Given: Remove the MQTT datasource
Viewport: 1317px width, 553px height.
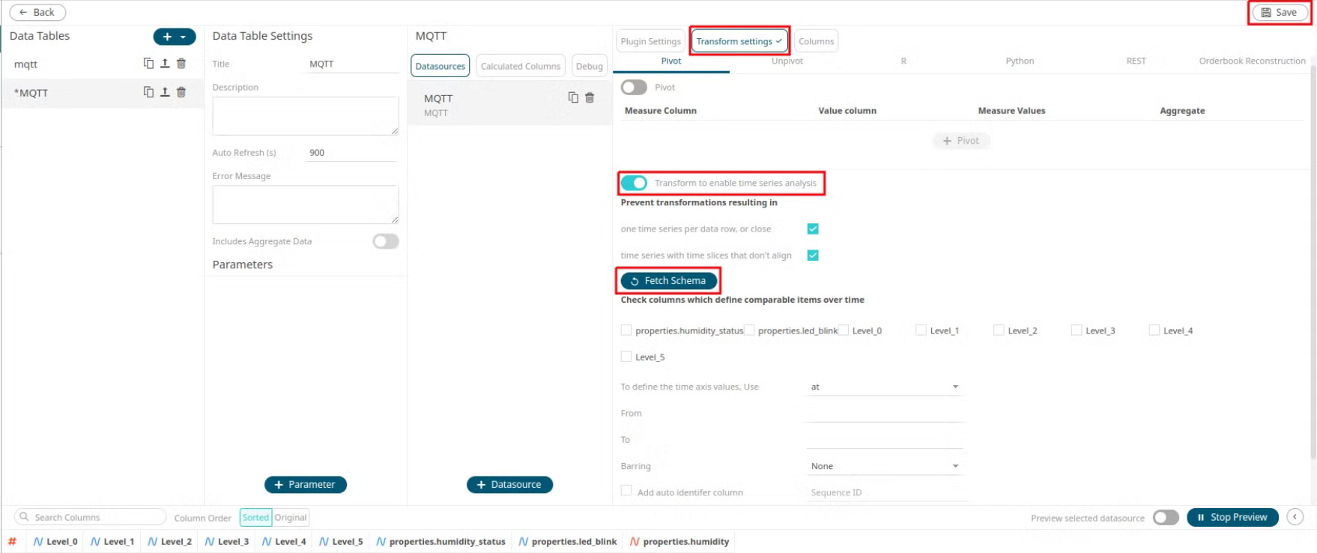Looking at the screenshot, I should tap(590, 97).
